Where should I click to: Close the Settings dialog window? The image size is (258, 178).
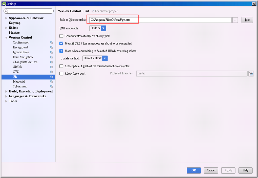[x=254, y=4]
